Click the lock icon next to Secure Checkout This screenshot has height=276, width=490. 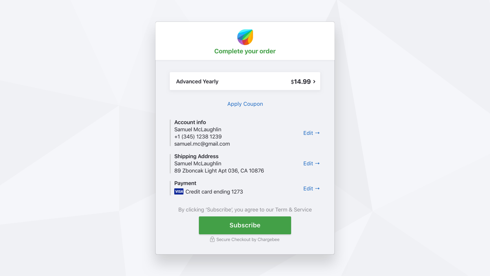point(212,240)
